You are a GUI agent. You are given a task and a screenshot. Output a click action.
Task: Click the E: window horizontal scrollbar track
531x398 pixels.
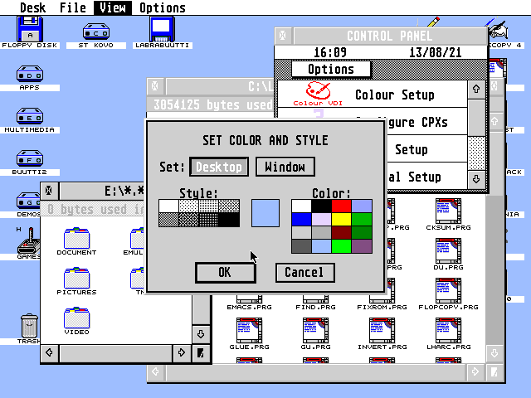pos(116,353)
